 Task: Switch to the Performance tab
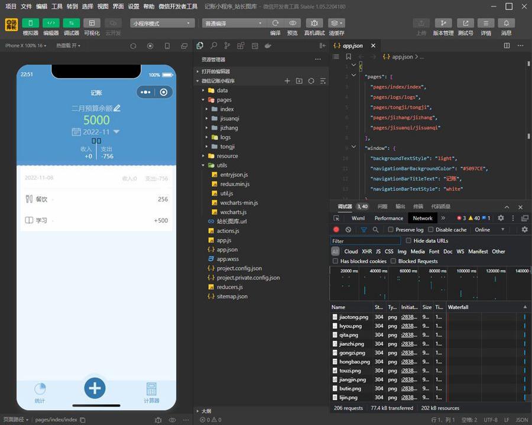(x=389, y=218)
